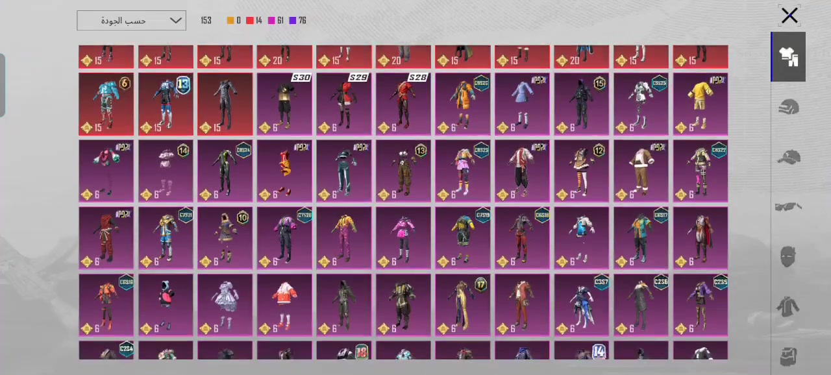The width and height of the screenshot is (831, 375).
Task: Select the pale pink outfit with badge 14
Action: 166,171
